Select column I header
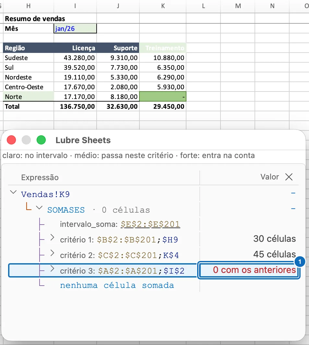This screenshot has width=309, height=345. click(x=75, y=6)
